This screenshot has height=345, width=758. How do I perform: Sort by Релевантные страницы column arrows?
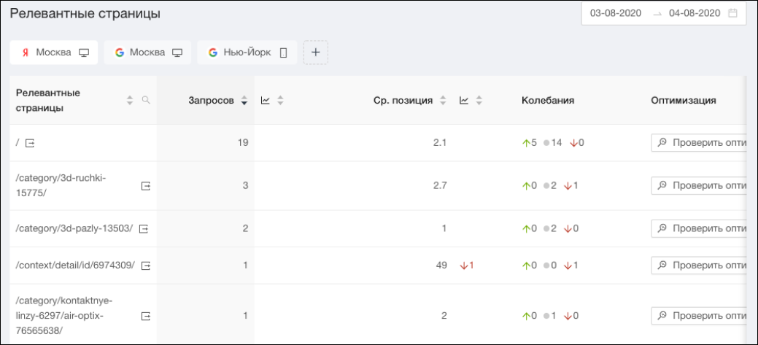(131, 101)
